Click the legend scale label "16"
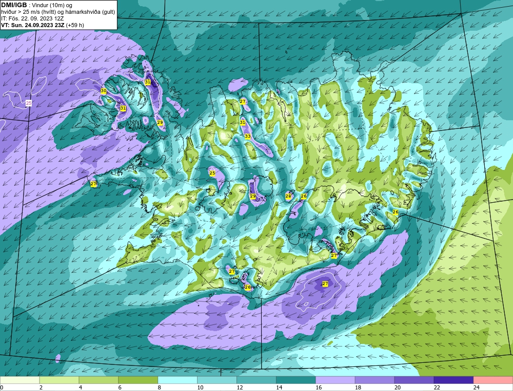 [319, 387]
